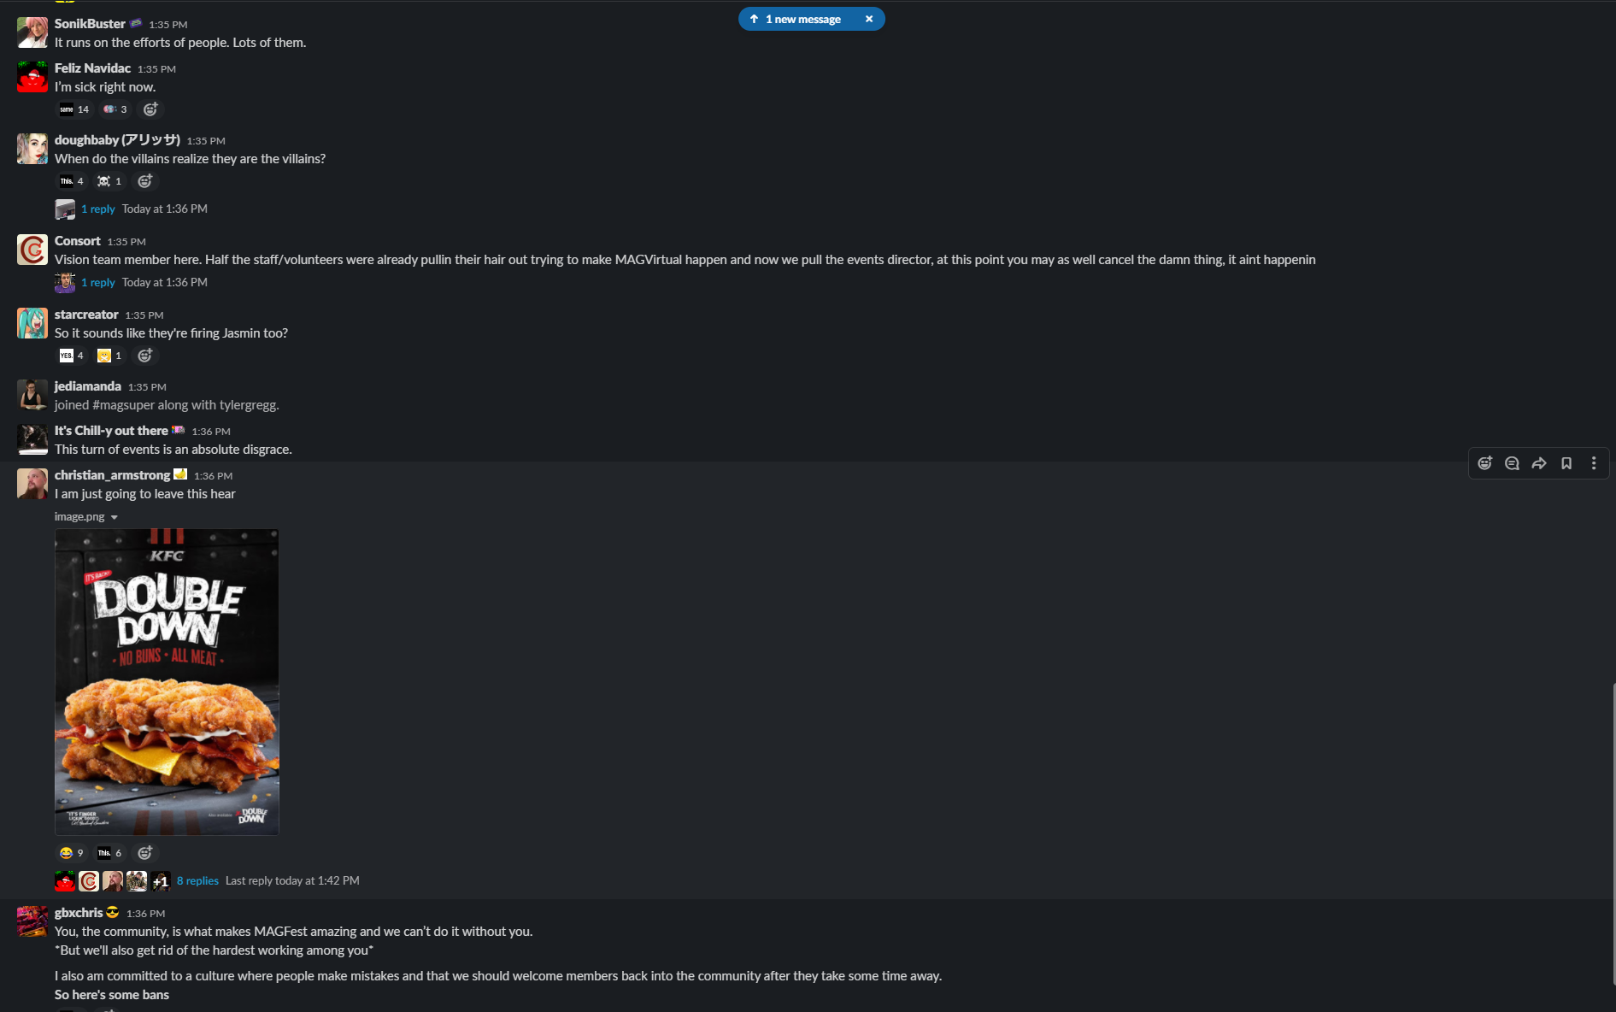
Task: Bookmark the christian_armstrong message
Action: pyautogui.click(x=1566, y=463)
